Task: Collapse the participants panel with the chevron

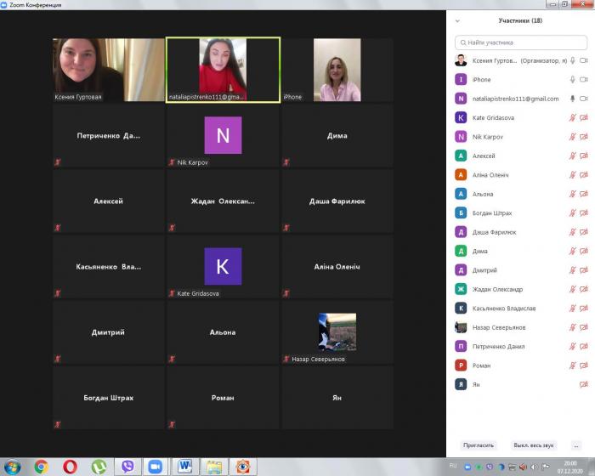Action: coord(457,20)
